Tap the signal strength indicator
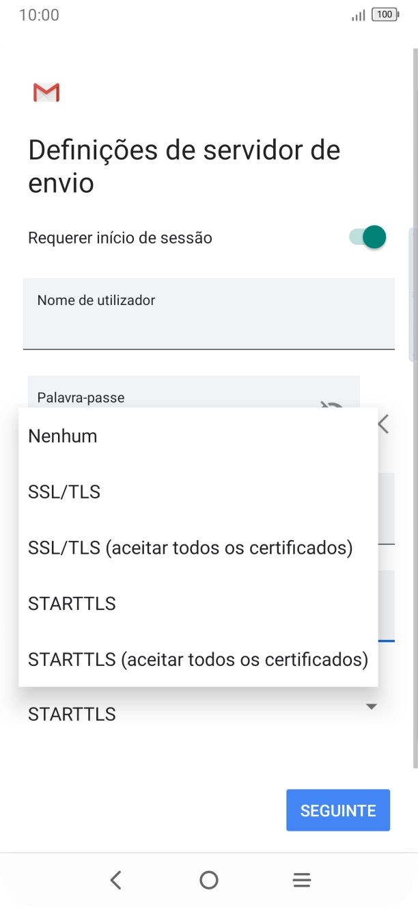The width and height of the screenshot is (418, 908). pos(357,15)
